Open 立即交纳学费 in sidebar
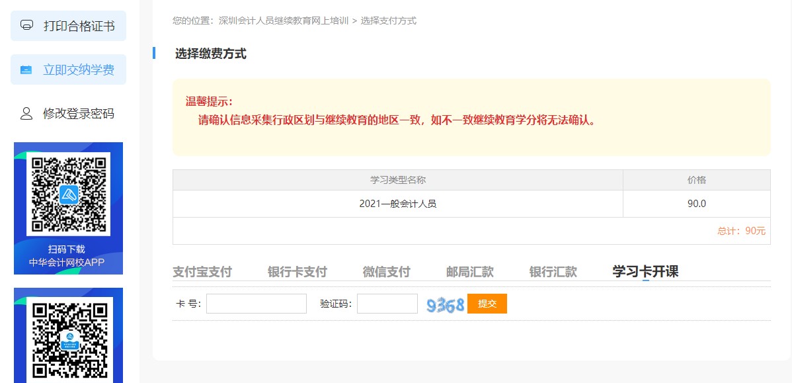The width and height of the screenshot is (792, 383). [x=68, y=69]
